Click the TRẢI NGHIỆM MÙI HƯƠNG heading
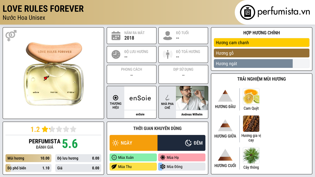This screenshot has height=177, width=315. [261, 79]
